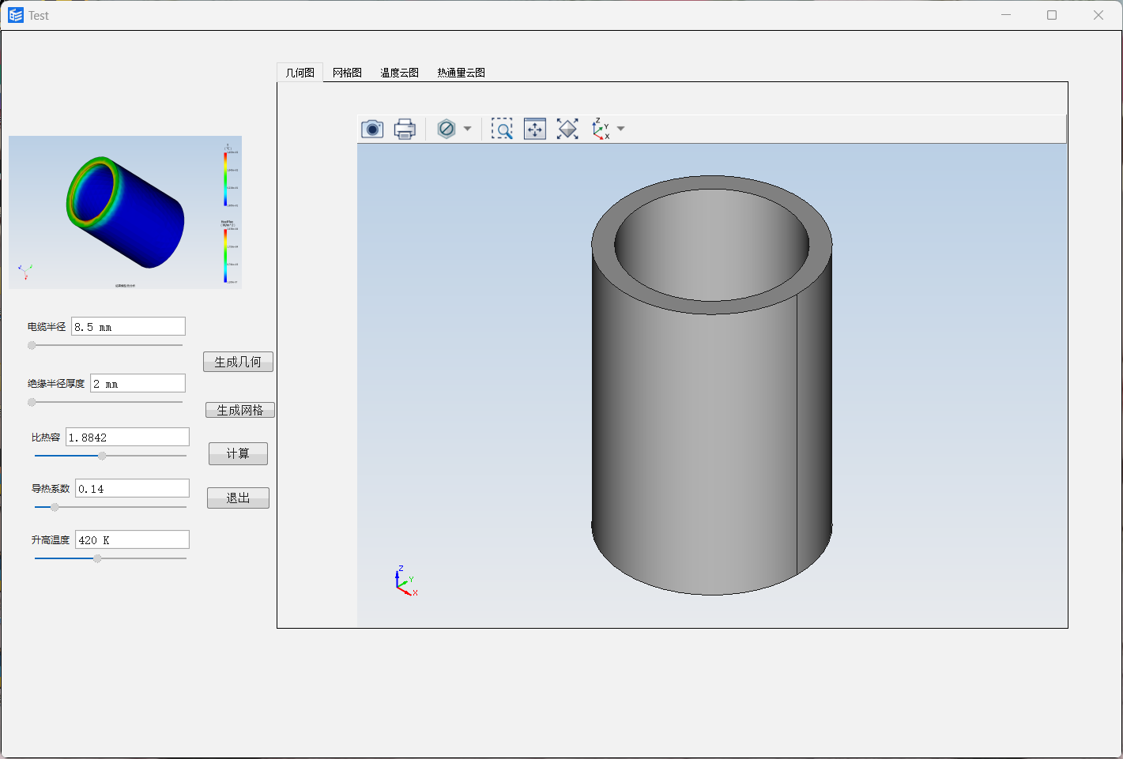The image size is (1123, 759).
Task: Activate the box zoom tool
Action: pos(502,129)
